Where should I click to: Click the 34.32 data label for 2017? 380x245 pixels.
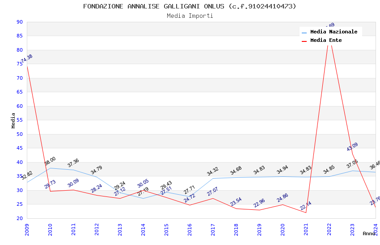click(213, 171)
